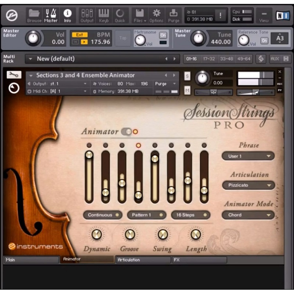Click the 16 Steps button
This screenshot has height=294, width=294.
[190, 215]
